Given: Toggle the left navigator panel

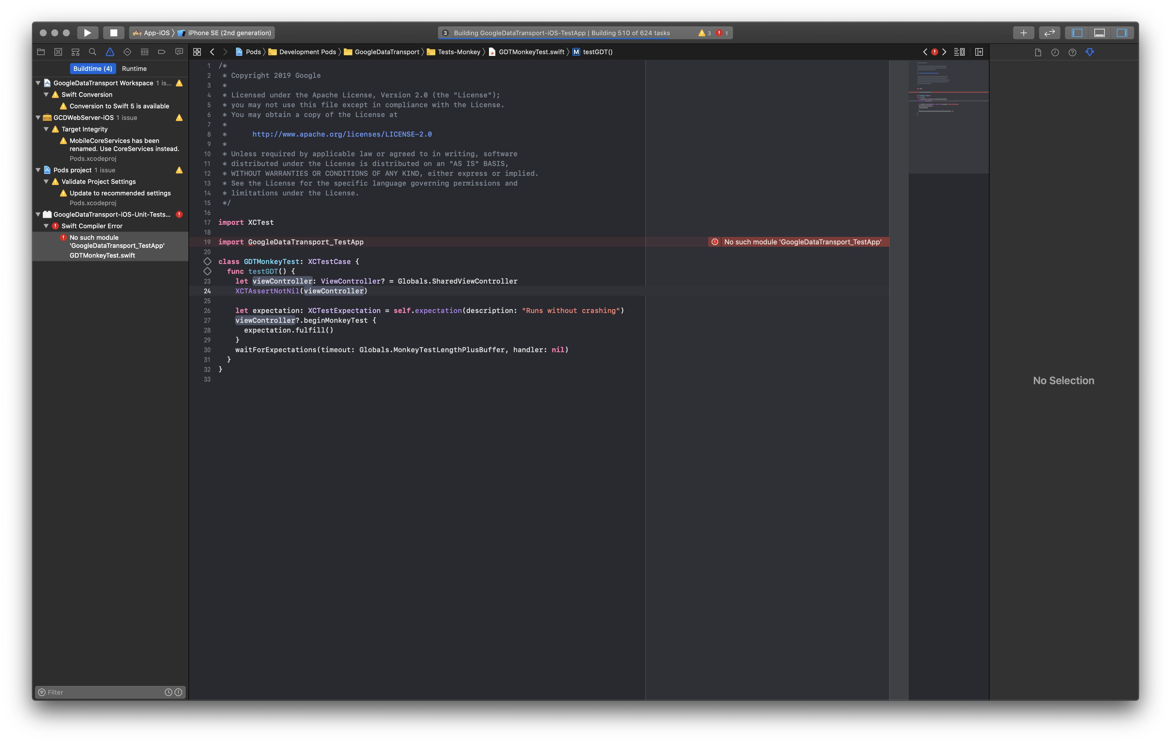Looking at the screenshot, I should (1077, 33).
